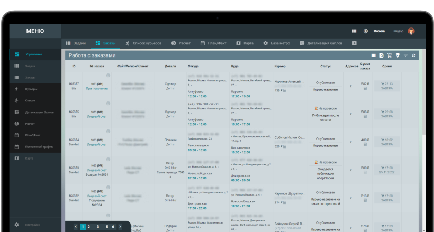Screen dimensions: 434x232
Task: Go to page 2 in pagination
Action: (89, 227)
